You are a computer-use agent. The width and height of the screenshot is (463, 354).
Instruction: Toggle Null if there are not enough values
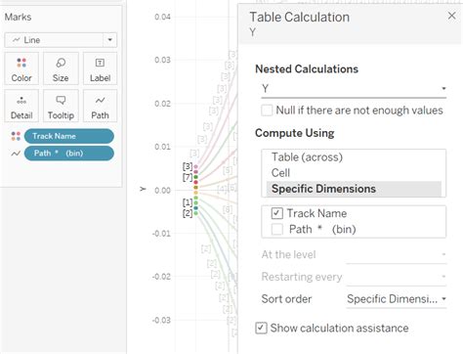267,111
